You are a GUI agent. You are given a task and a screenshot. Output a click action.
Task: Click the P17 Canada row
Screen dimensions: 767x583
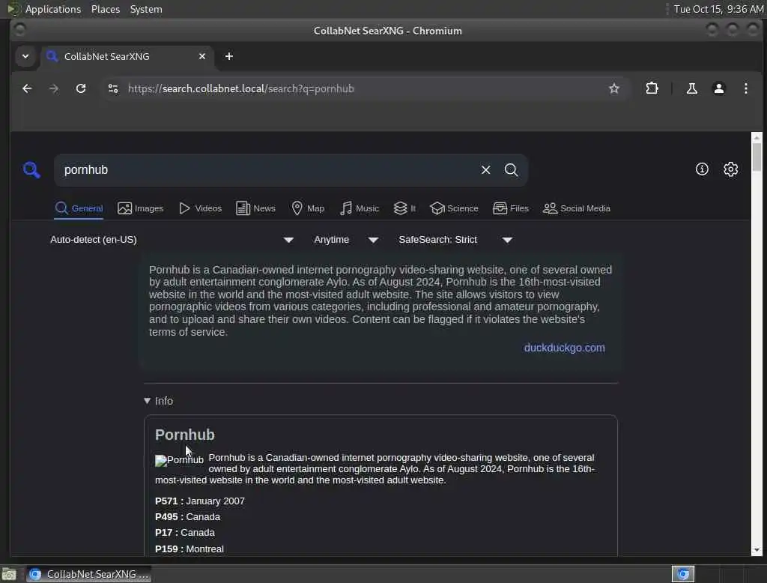click(185, 533)
